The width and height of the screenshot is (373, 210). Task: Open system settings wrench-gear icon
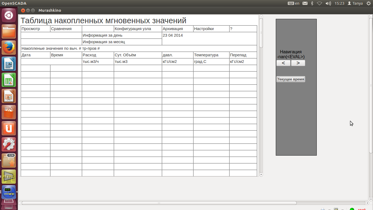click(9, 144)
